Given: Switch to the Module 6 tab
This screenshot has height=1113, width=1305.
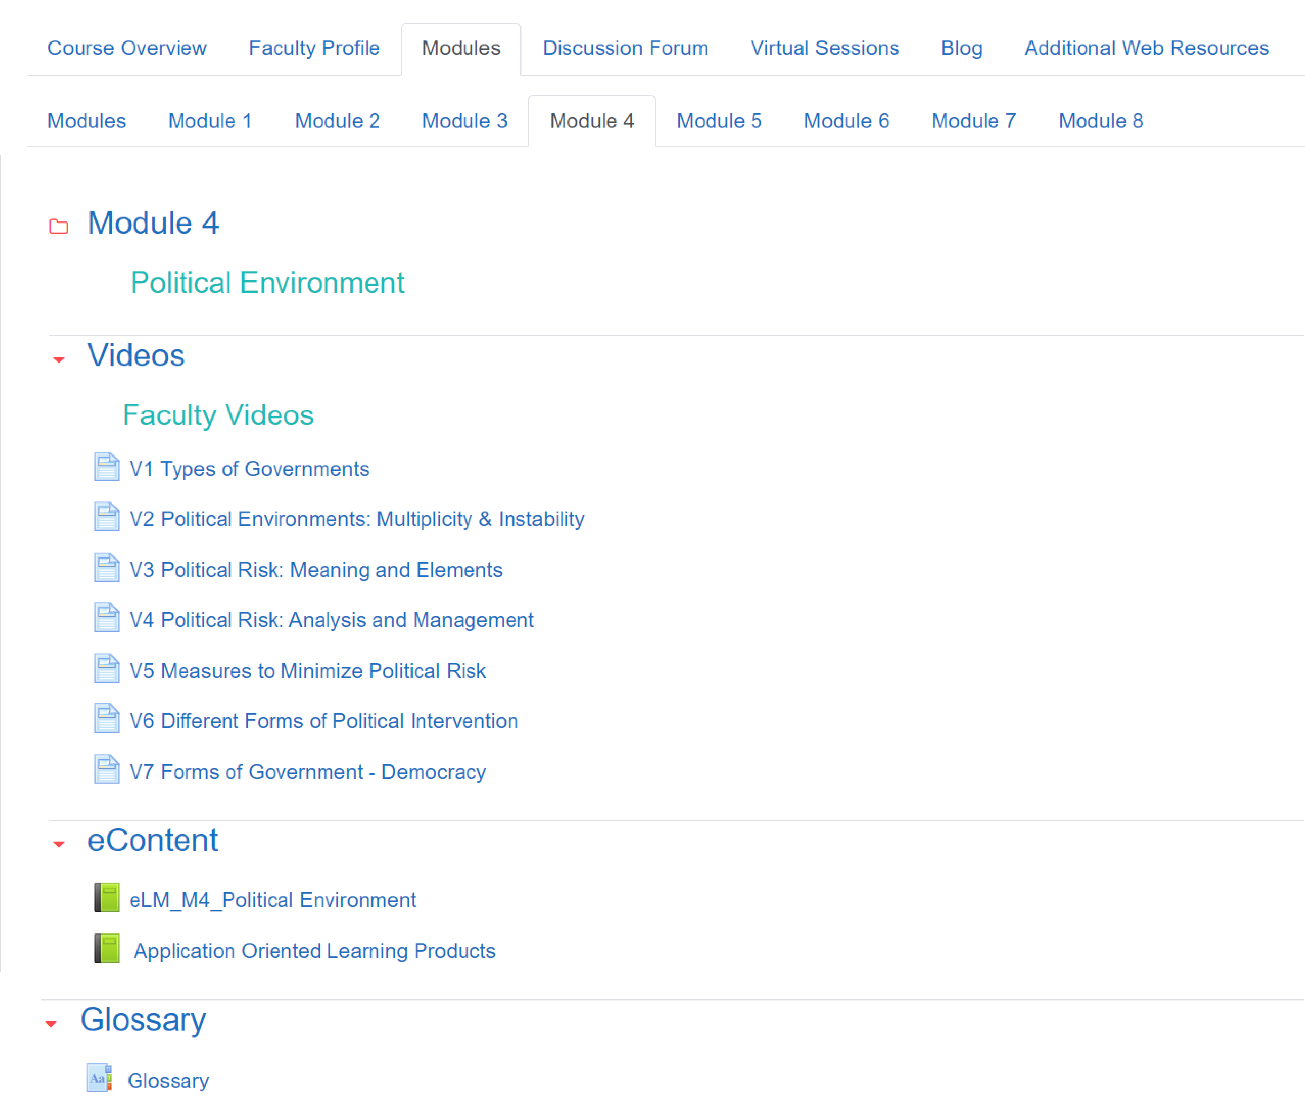Looking at the screenshot, I should (x=846, y=121).
